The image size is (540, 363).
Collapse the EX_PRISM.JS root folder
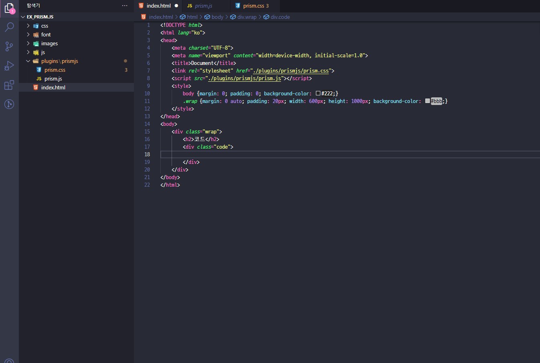(x=23, y=17)
